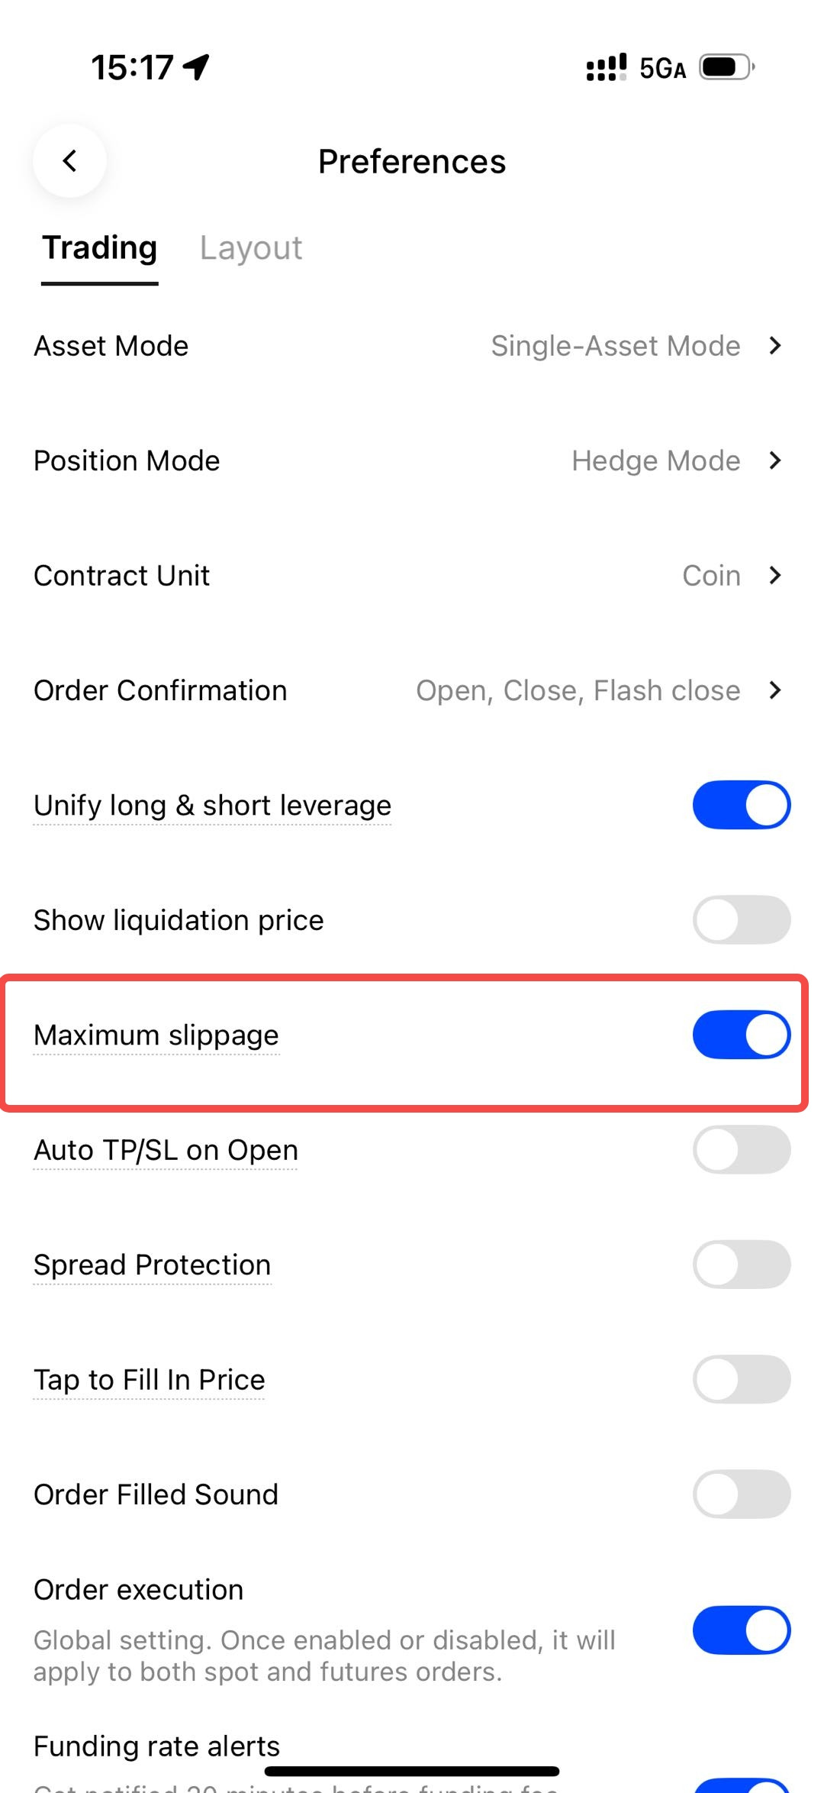This screenshot has width=824, height=1793.
Task: Open Asset Mode chevron
Action: pos(775,346)
